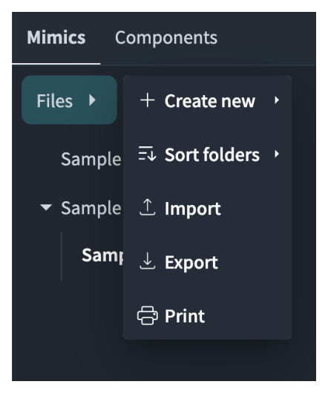Choose Import from the Files menu
The image size is (328, 393).
pyautogui.click(x=207, y=208)
